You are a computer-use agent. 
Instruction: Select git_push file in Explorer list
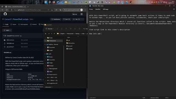coord(69,46)
